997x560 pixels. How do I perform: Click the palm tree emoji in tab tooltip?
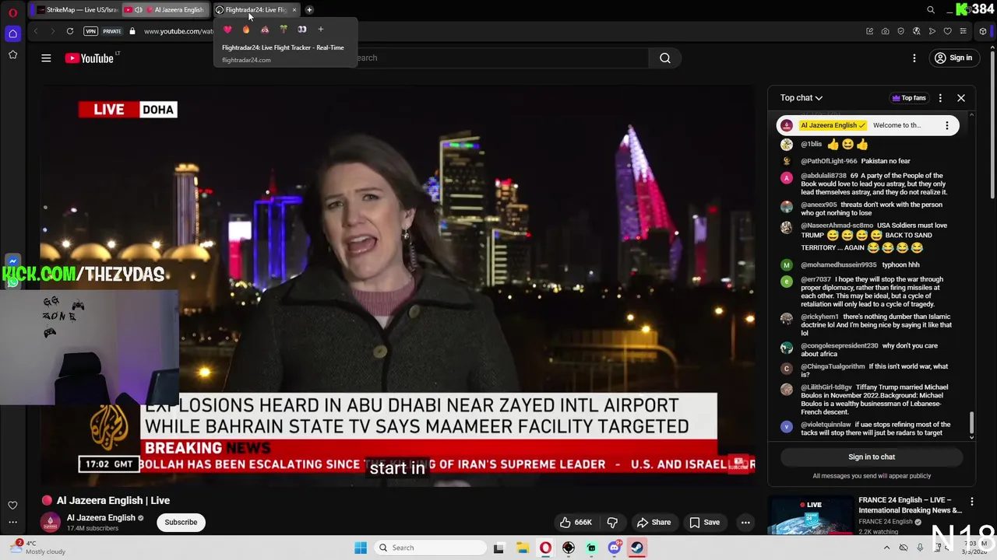point(284,30)
